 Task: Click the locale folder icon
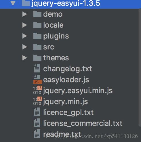pos(37,25)
